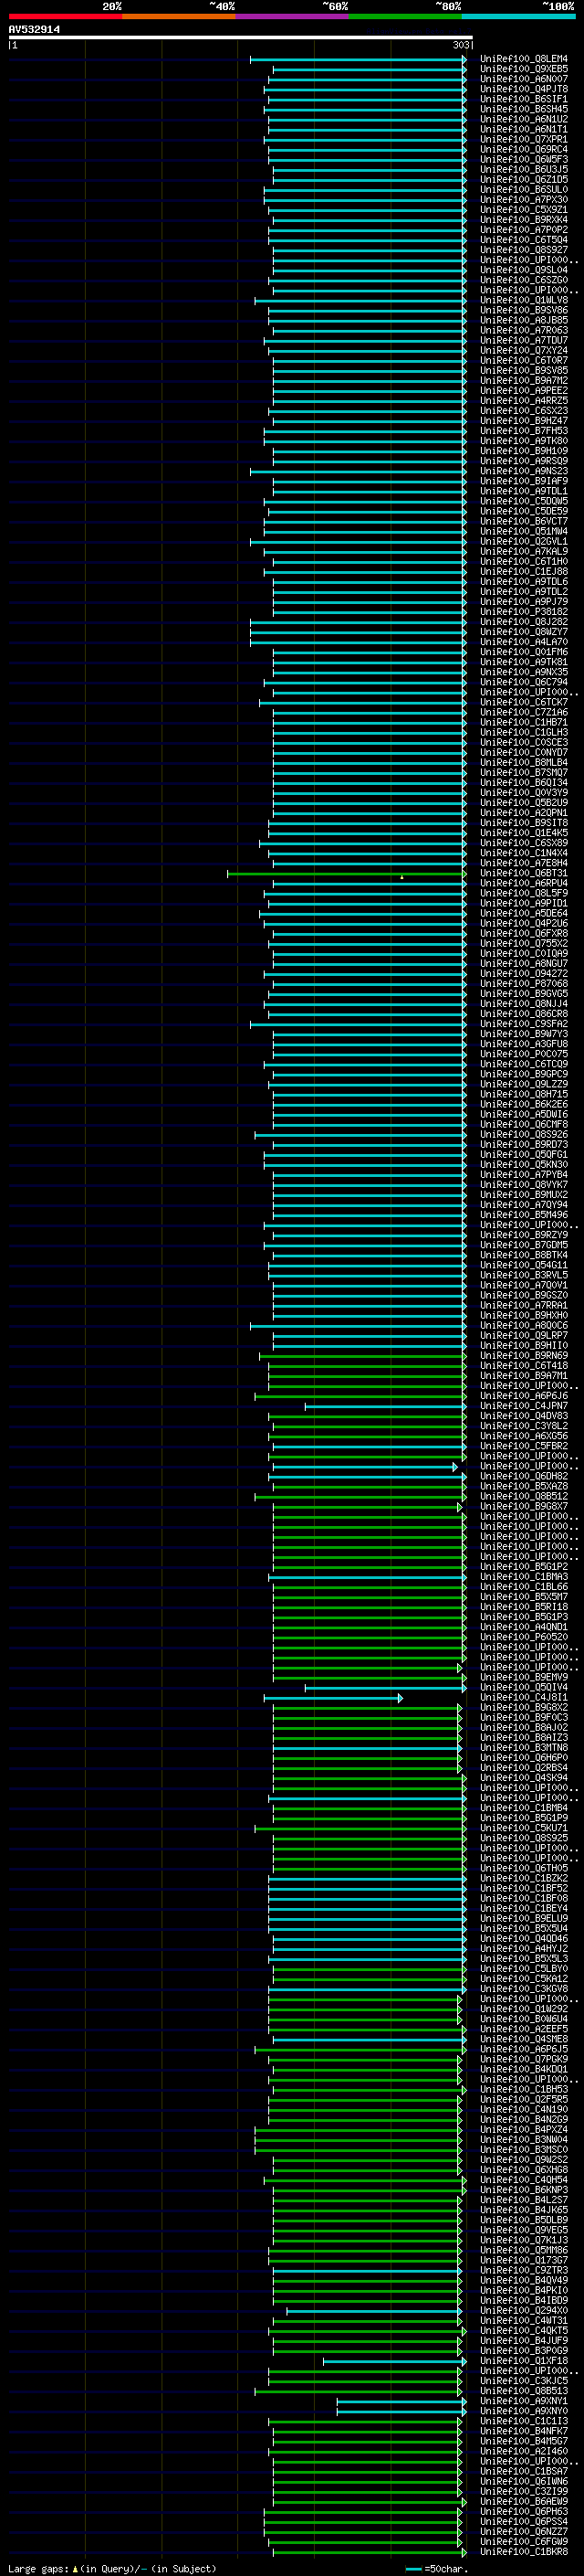This screenshot has height=2576, width=584.
Task: Open hit UniRef100_Q6BT31
Action: (523, 873)
